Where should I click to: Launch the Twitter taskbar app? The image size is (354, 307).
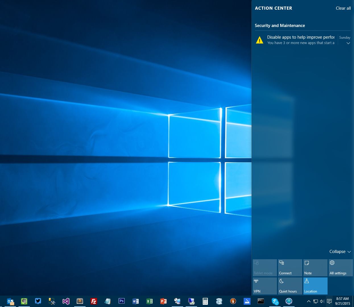pos(38,301)
